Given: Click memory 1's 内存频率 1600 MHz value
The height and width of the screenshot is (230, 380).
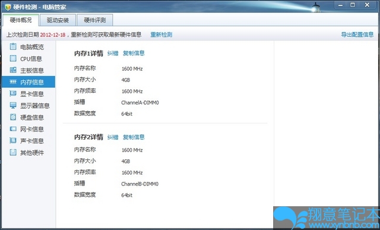Looking at the screenshot, I should point(132,91).
